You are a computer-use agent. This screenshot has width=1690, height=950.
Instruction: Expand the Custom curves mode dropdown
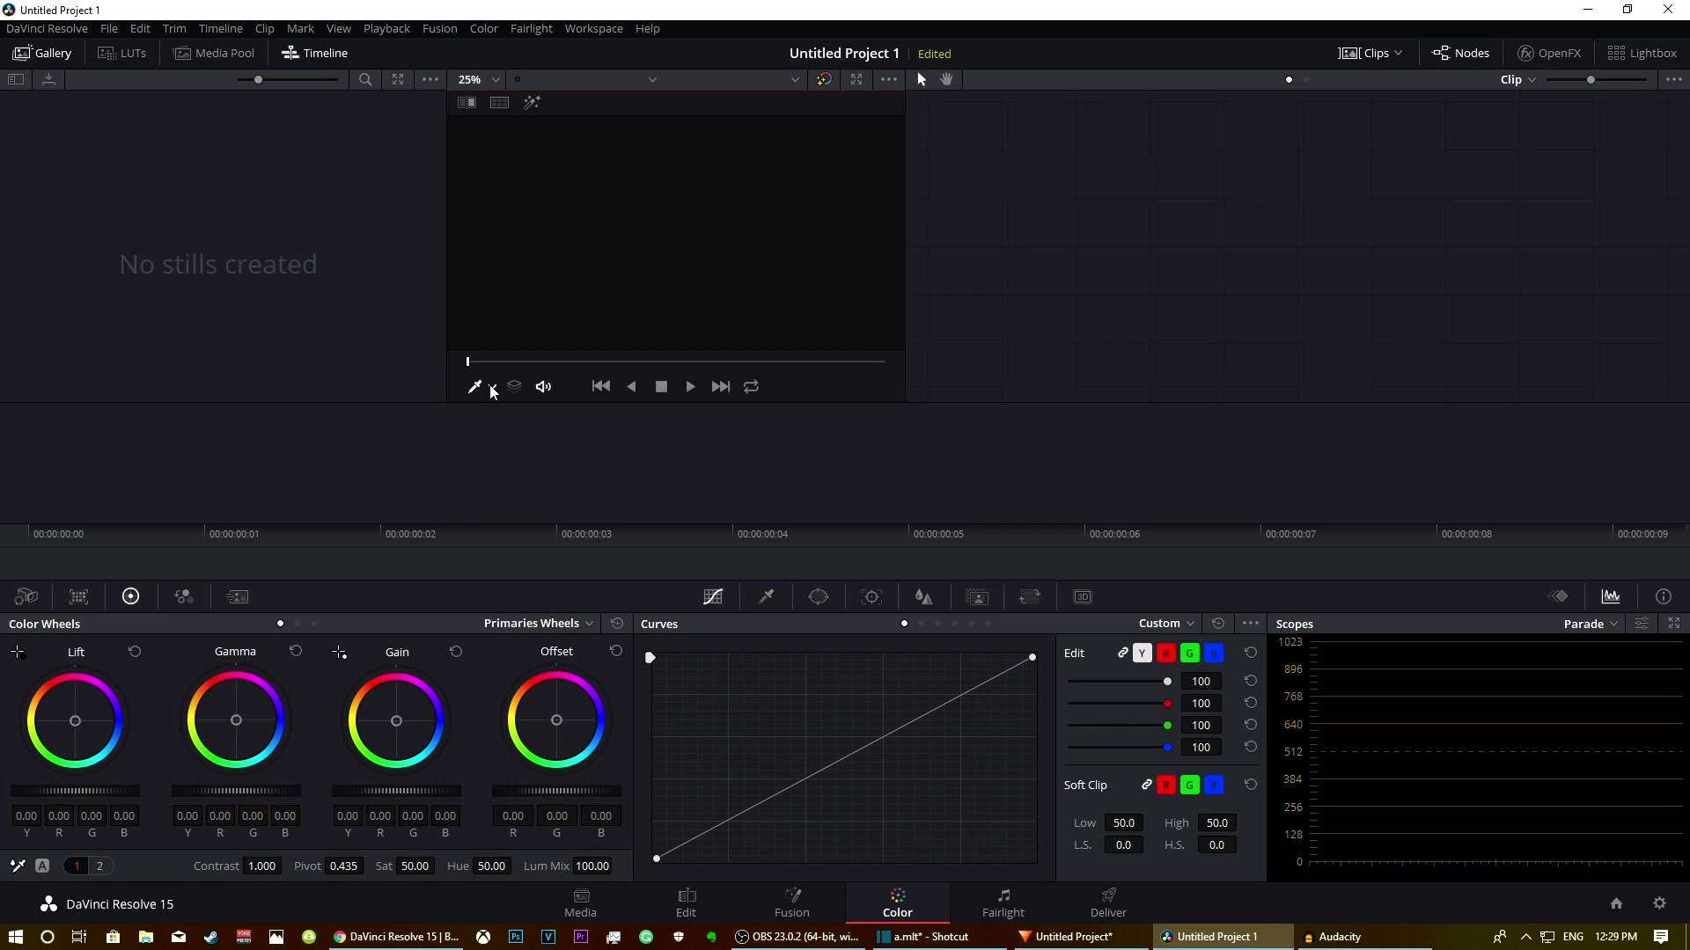1166,623
